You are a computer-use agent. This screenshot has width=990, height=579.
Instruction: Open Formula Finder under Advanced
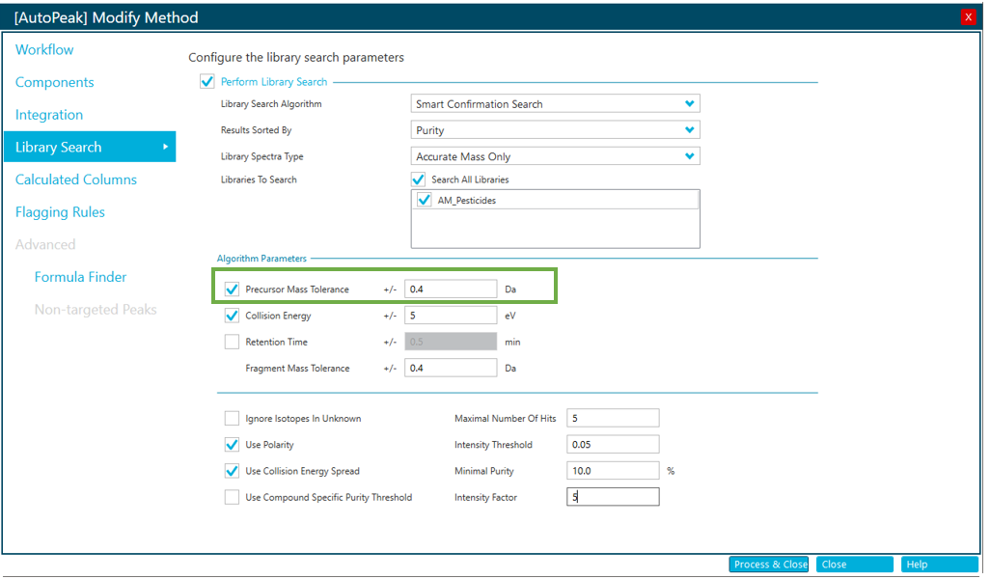coord(80,277)
